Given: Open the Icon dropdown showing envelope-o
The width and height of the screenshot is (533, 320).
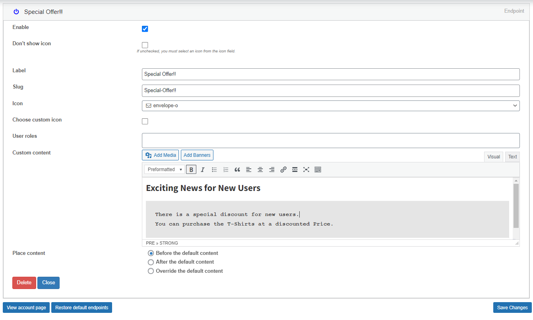Looking at the screenshot, I should click(x=331, y=106).
